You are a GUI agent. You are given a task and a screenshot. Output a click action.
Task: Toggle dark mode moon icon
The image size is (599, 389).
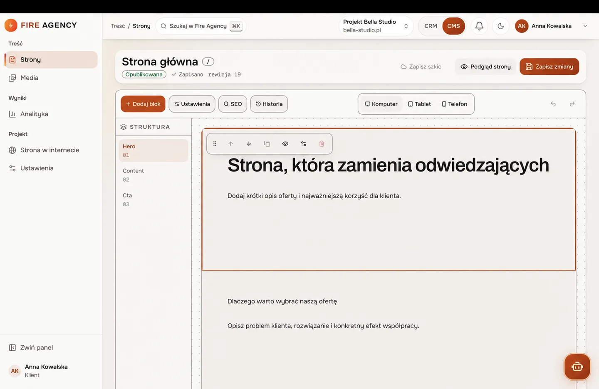(x=501, y=26)
